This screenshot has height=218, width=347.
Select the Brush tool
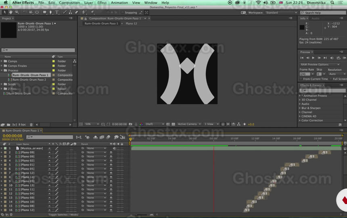coord(65,13)
